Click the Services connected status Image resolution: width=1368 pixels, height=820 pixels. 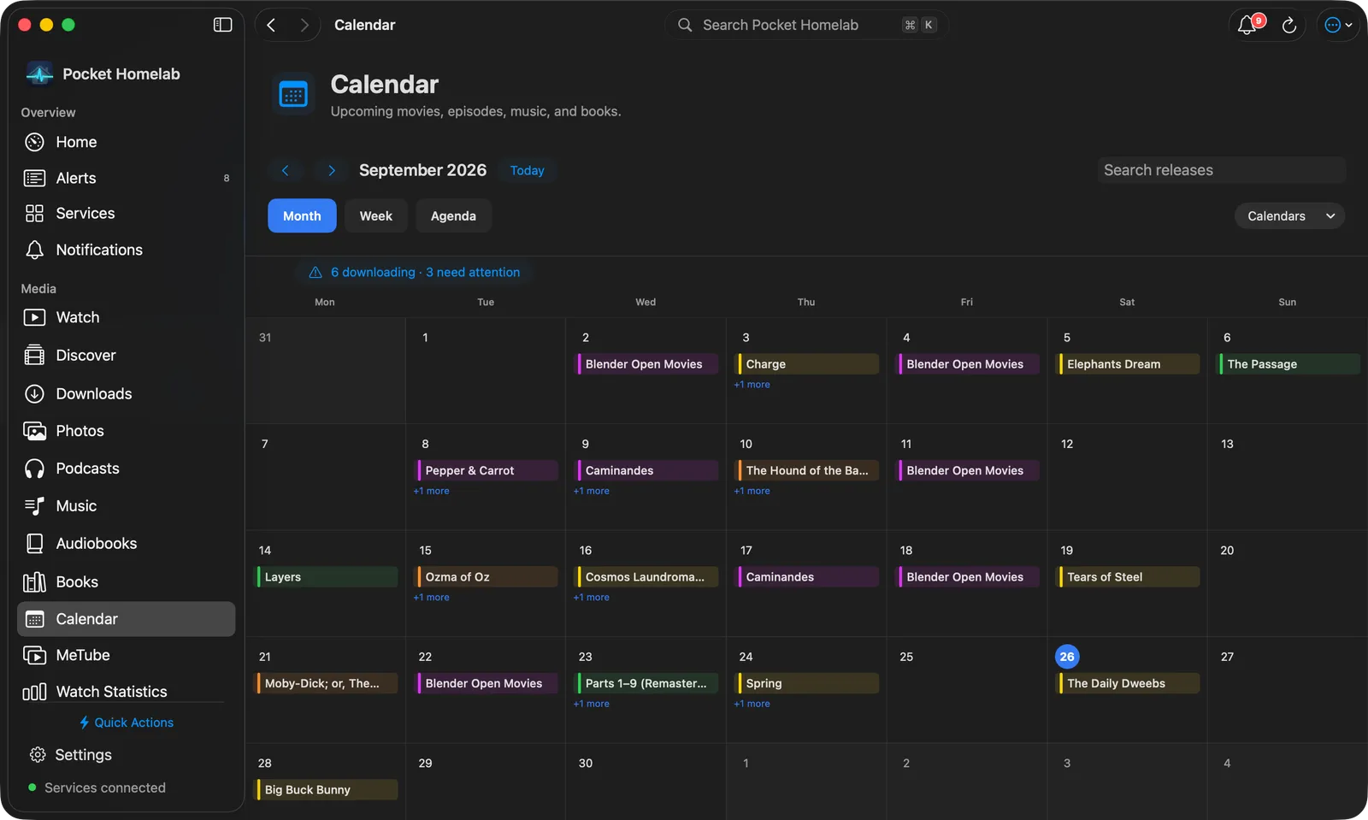coord(97,788)
